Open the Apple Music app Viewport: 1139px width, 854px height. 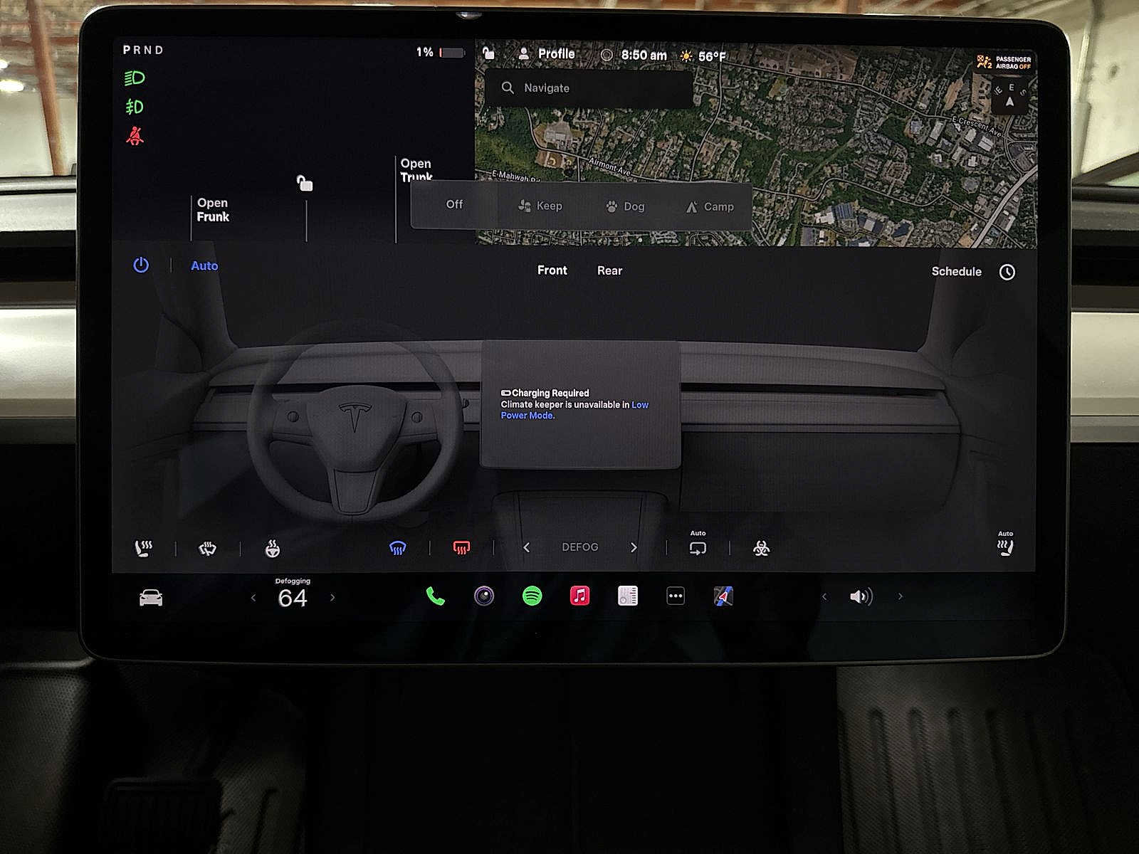click(579, 596)
